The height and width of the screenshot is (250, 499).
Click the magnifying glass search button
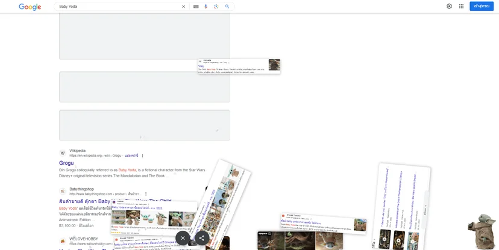(227, 7)
